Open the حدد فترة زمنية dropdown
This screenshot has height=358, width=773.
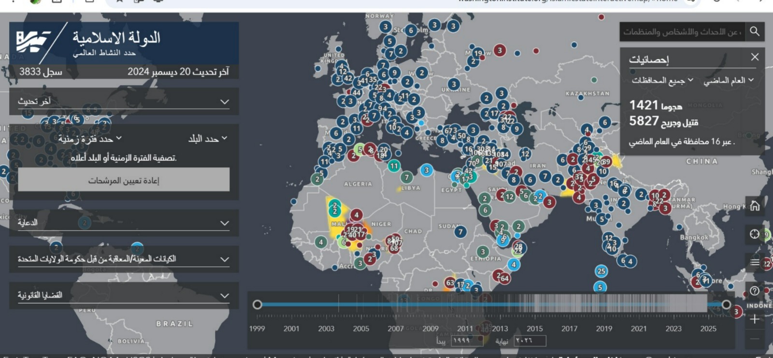[90, 139]
